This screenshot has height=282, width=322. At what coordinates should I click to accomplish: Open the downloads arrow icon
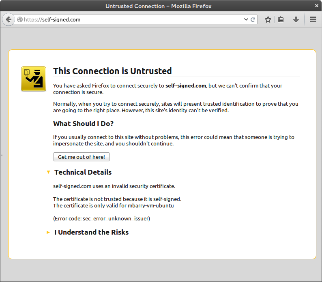tap(296, 19)
